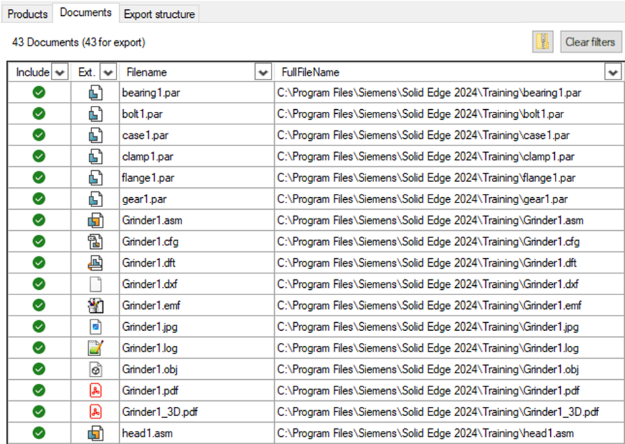Click the part icon for case1.par
This screenshot has width=625, height=444.
(95, 136)
